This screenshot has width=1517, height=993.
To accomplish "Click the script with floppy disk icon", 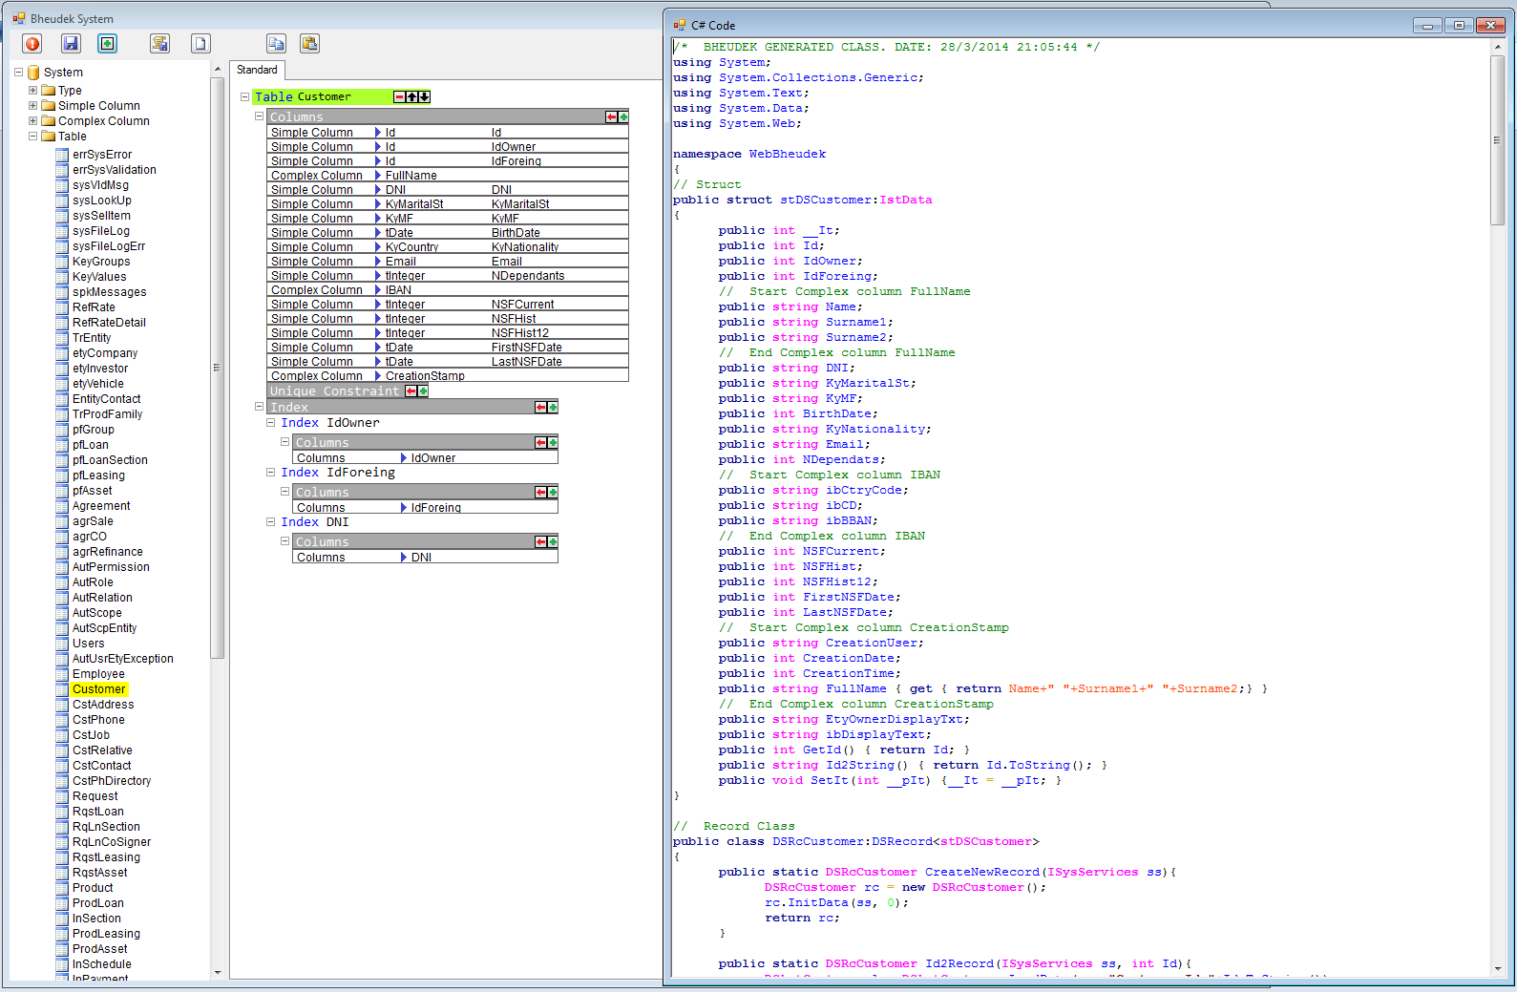I will click(x=159, y=44).
